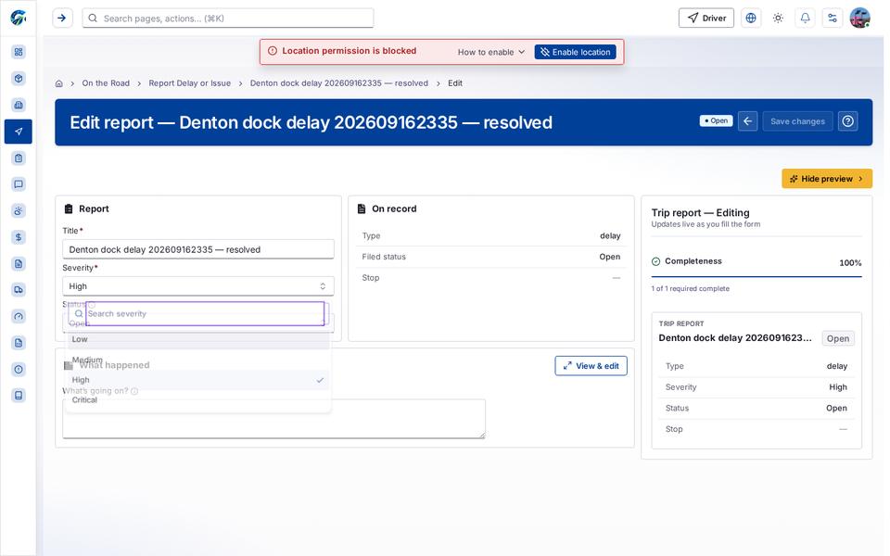The image size is (890, 556).
Task: Open the package box icon in sidebar
Action: pyautogui.click(x=19, y=78)
